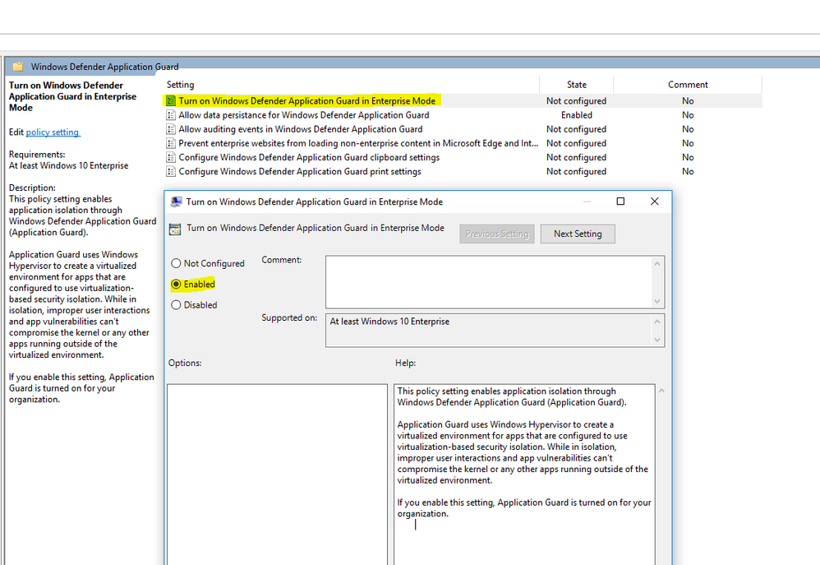
Task: Click the Help pane scroll up arrow
Action: tap(661, 391)
